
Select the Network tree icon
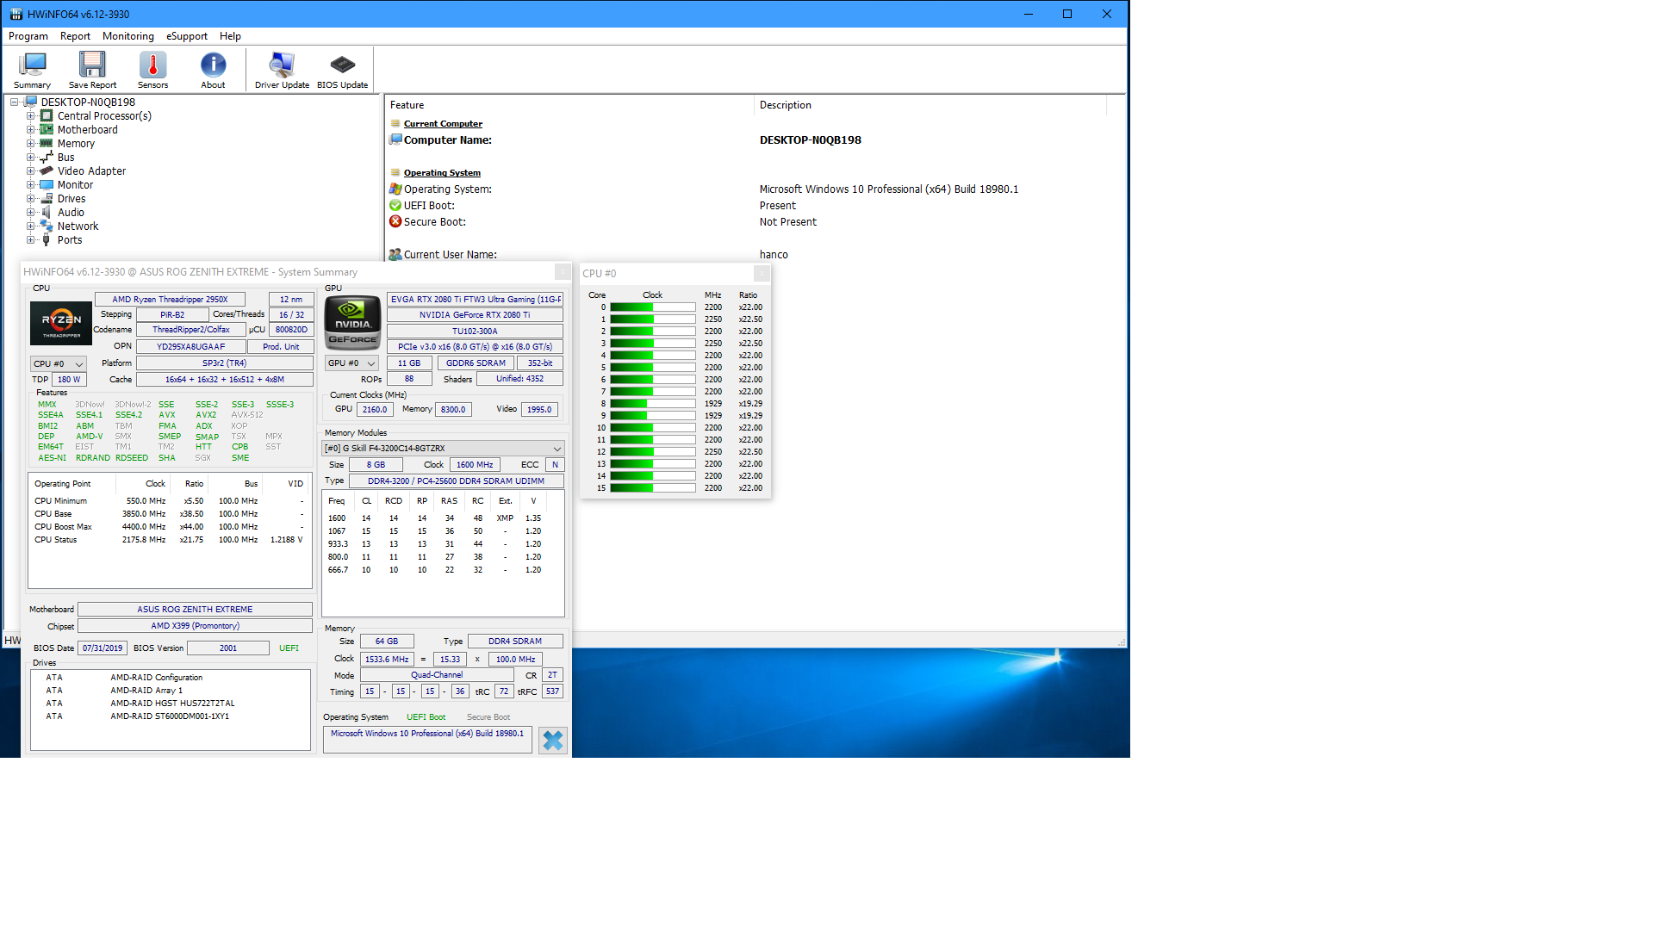(47, 226)
